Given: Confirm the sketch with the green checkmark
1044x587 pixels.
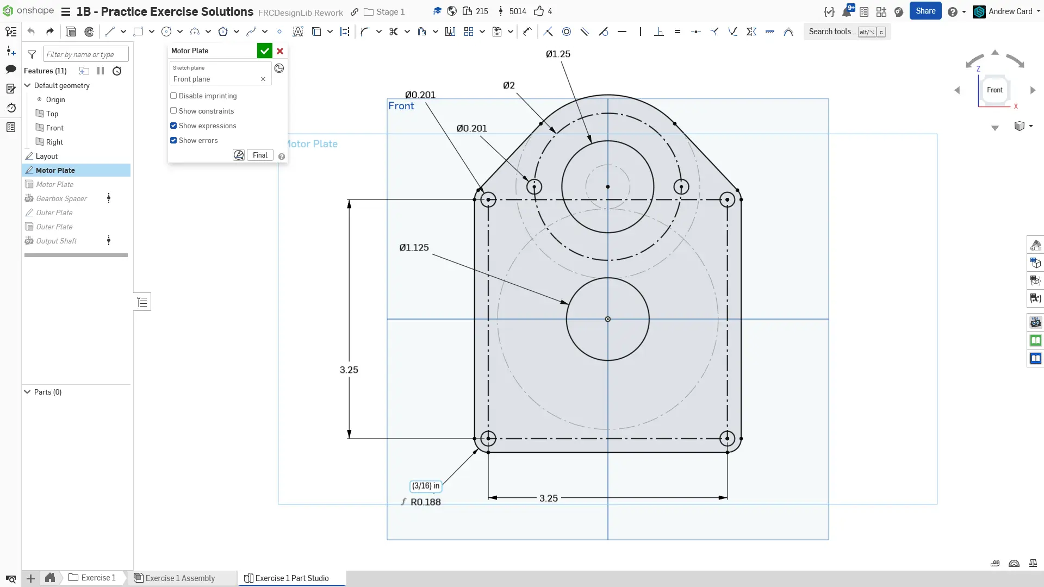Looking at the screenshot, I should pyautogui.click(x=264, y=51).
